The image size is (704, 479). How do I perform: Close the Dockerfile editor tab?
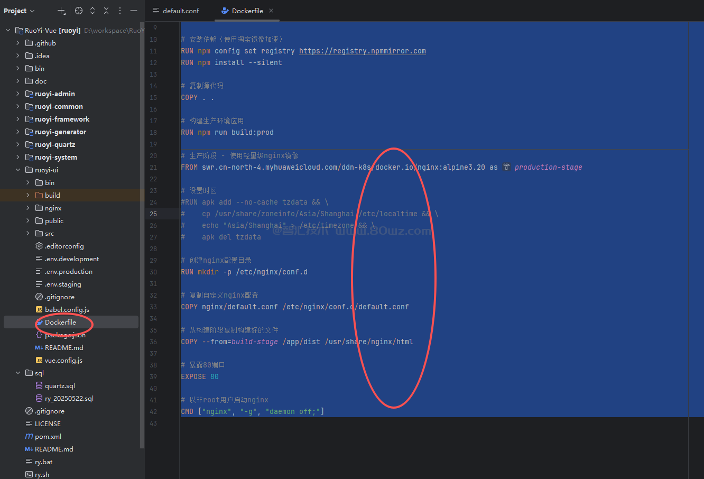[271, 11]
